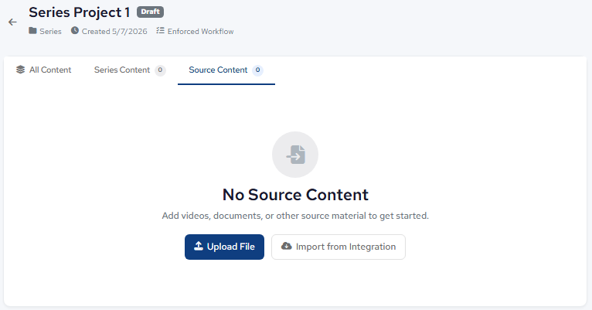592x310 pixels.
Task: Click the Series folder label
Action: (x=50, y=32)
